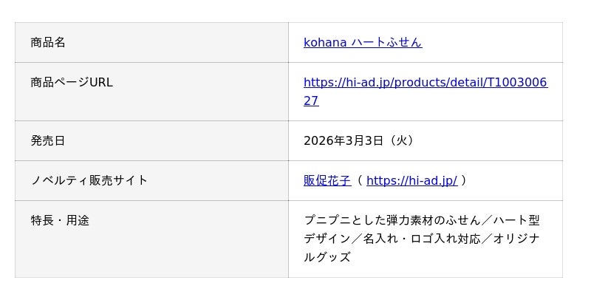
Task: Select the 名入れ・ロゴ入れ対応 feature text
Action: click(421, 239)
